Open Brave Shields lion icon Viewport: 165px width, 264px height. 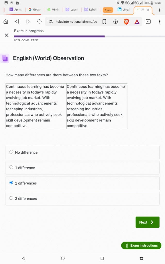point(126,22)
